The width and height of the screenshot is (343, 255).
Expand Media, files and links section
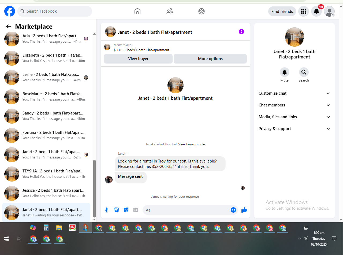(294, 117)
